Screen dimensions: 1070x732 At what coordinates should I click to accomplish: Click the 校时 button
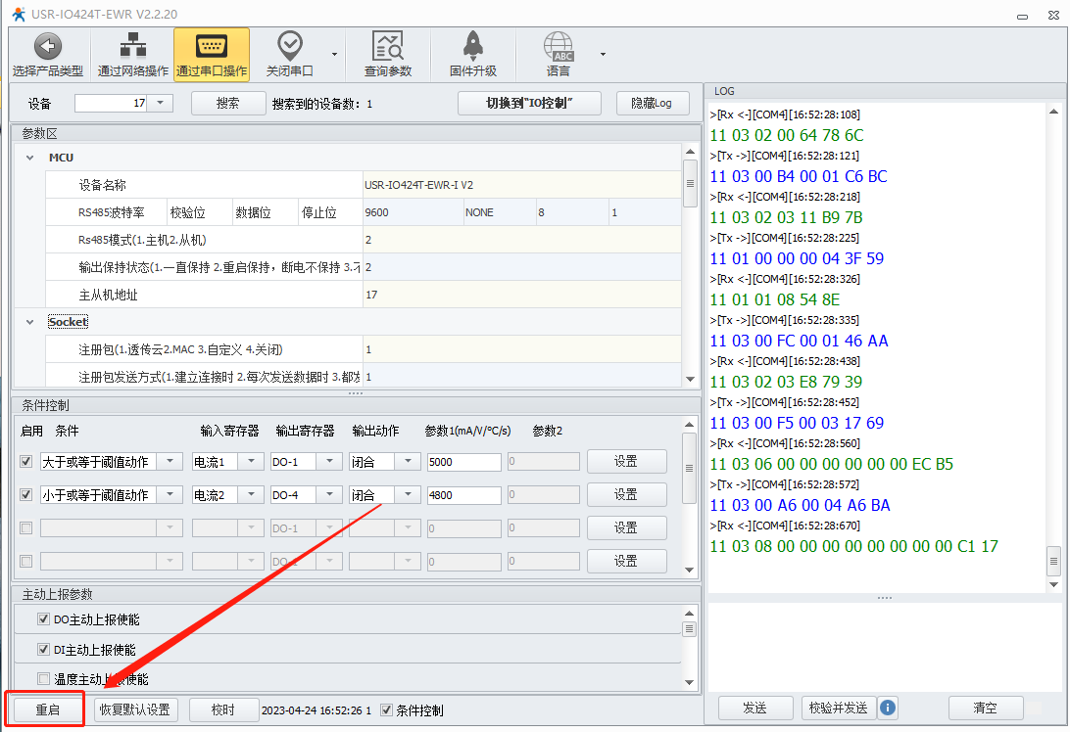[223, 709]
